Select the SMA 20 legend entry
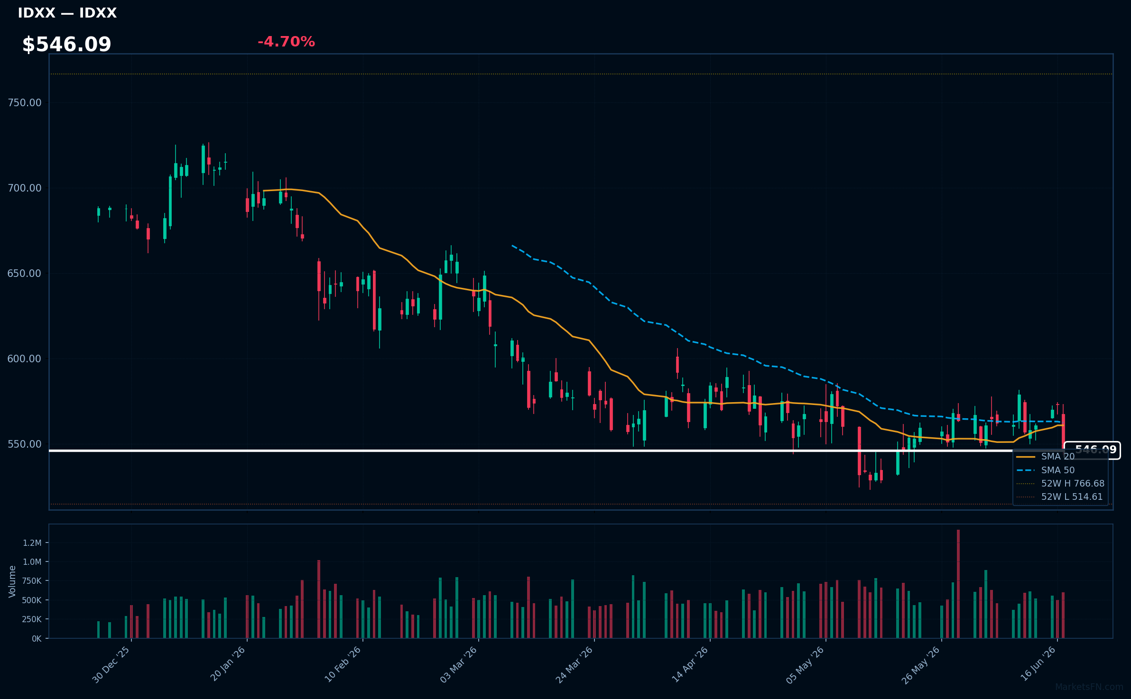The image size is (1131, 699). click(x=1046, y=456)
